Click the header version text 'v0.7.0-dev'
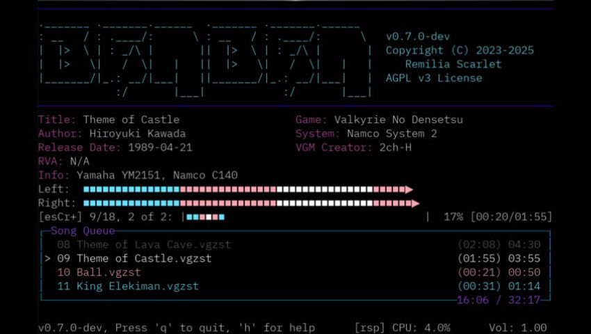This screenshot has height=334, width=591. pyautogui.click(x=418, y=37)
